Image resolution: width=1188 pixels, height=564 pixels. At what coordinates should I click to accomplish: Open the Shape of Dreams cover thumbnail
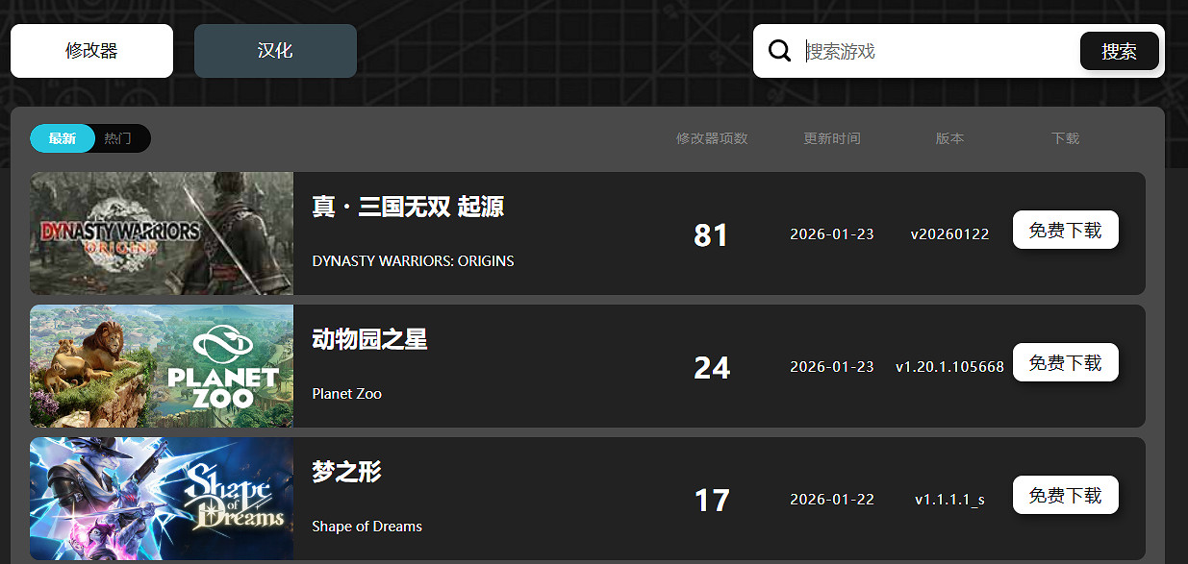pos(162,499)
